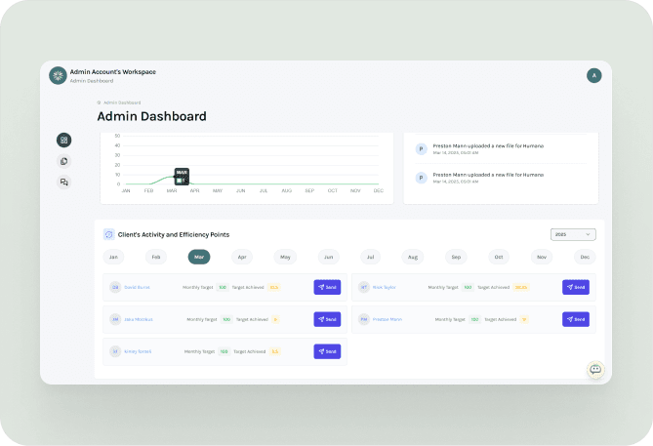Open Jaka's client name link
The height and width of the screenshot is (446, 653).
point(139,319)
